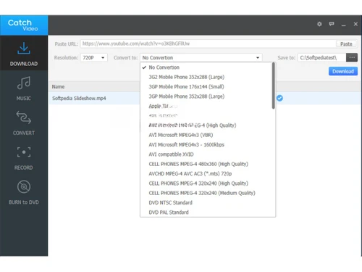Click the Save to path field

[321, 57]
